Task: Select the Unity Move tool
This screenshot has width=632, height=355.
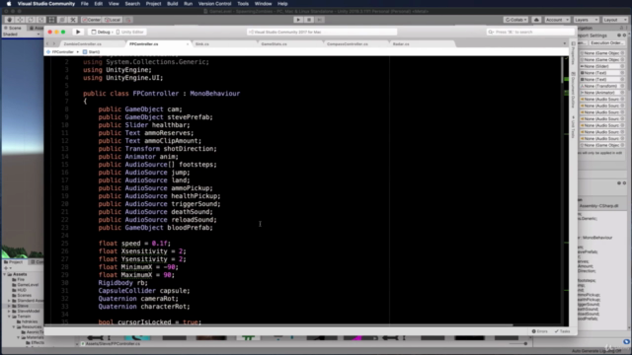Action: pos(20,20)
